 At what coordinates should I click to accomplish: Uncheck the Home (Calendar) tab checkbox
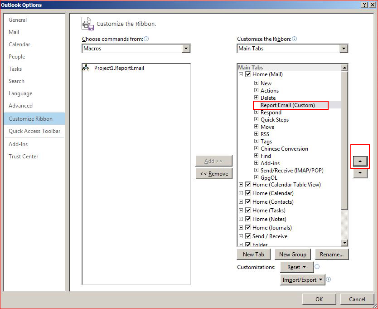pos(248,193)
